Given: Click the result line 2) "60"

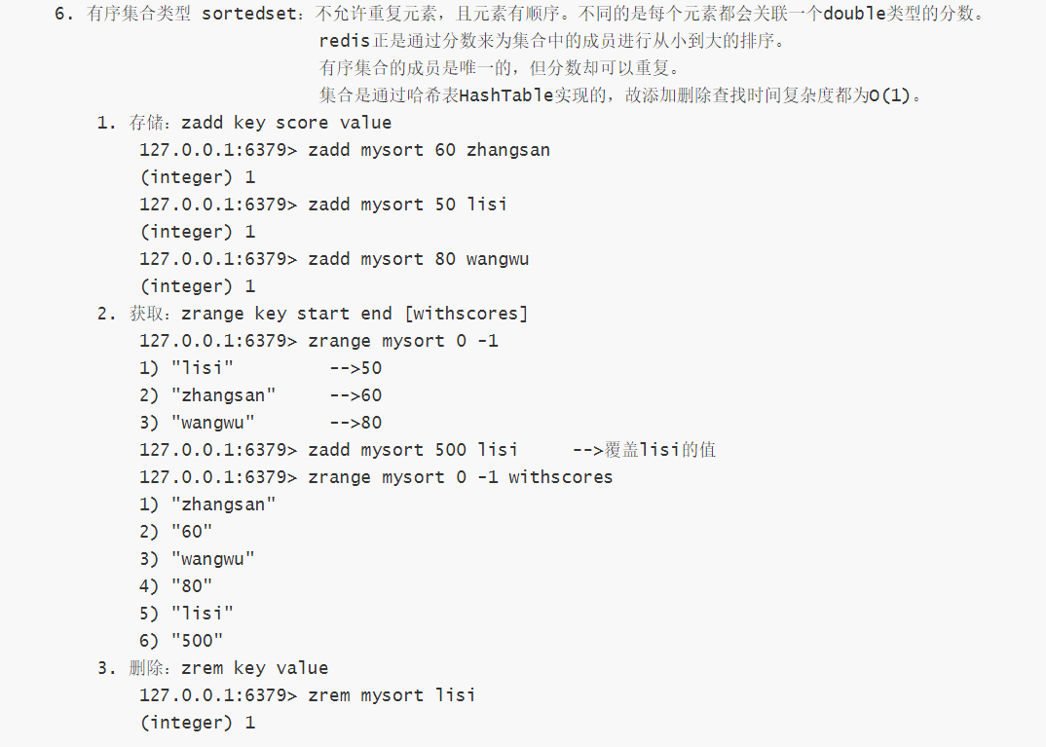Looking at the screenshot, I should coord(176,532).
